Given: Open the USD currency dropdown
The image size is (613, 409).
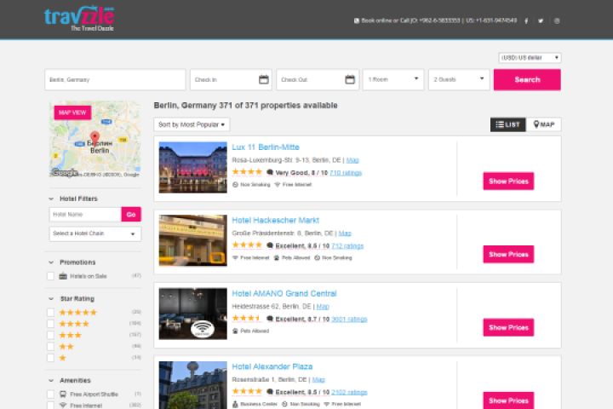Looking at the screenshot, I should tap(530, 58).
